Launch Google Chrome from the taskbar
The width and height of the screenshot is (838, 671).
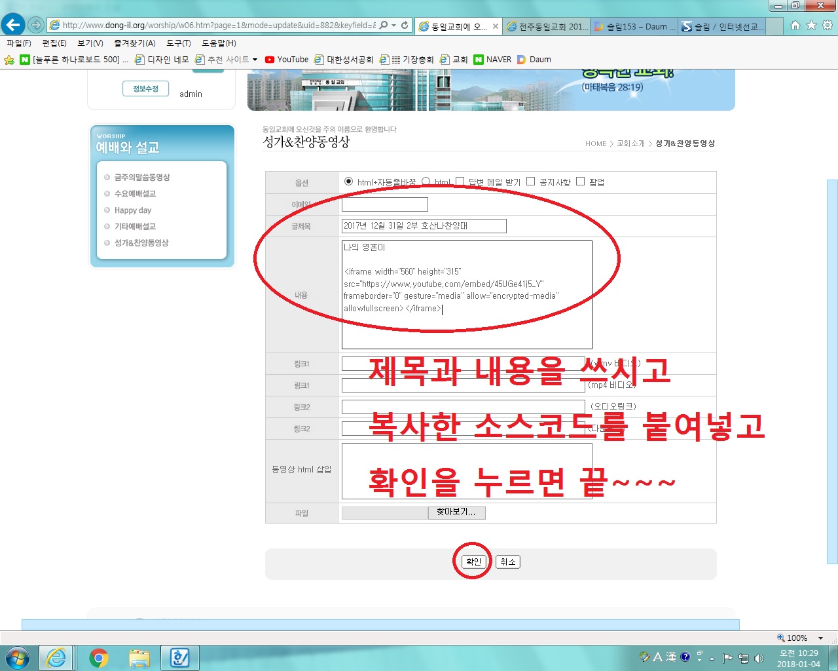[99, 658]
